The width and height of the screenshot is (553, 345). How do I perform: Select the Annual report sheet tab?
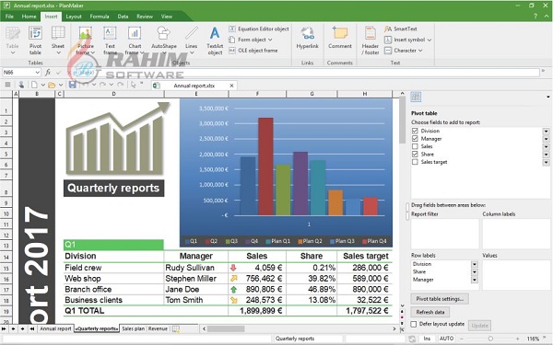point(55,328)
